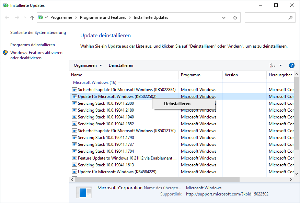Screen dimensions: 300x203
Task: Click the icon of Servicing Stack 10.0.19041.2300
Action: pyautogui.click(x=74, y=103)
